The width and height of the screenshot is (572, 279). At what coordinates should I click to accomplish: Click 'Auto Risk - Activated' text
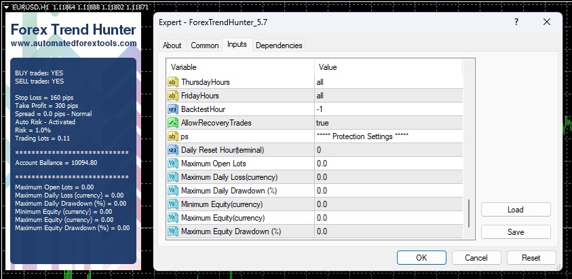(x=45, y=122)
